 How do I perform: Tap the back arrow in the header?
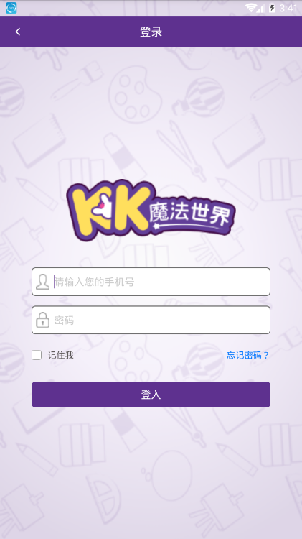pyautogui.click(x=18, y=32)
